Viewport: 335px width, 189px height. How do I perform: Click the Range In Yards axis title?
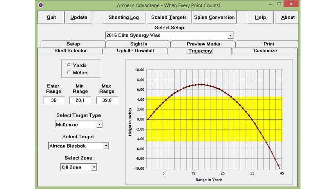pos(209,180)
